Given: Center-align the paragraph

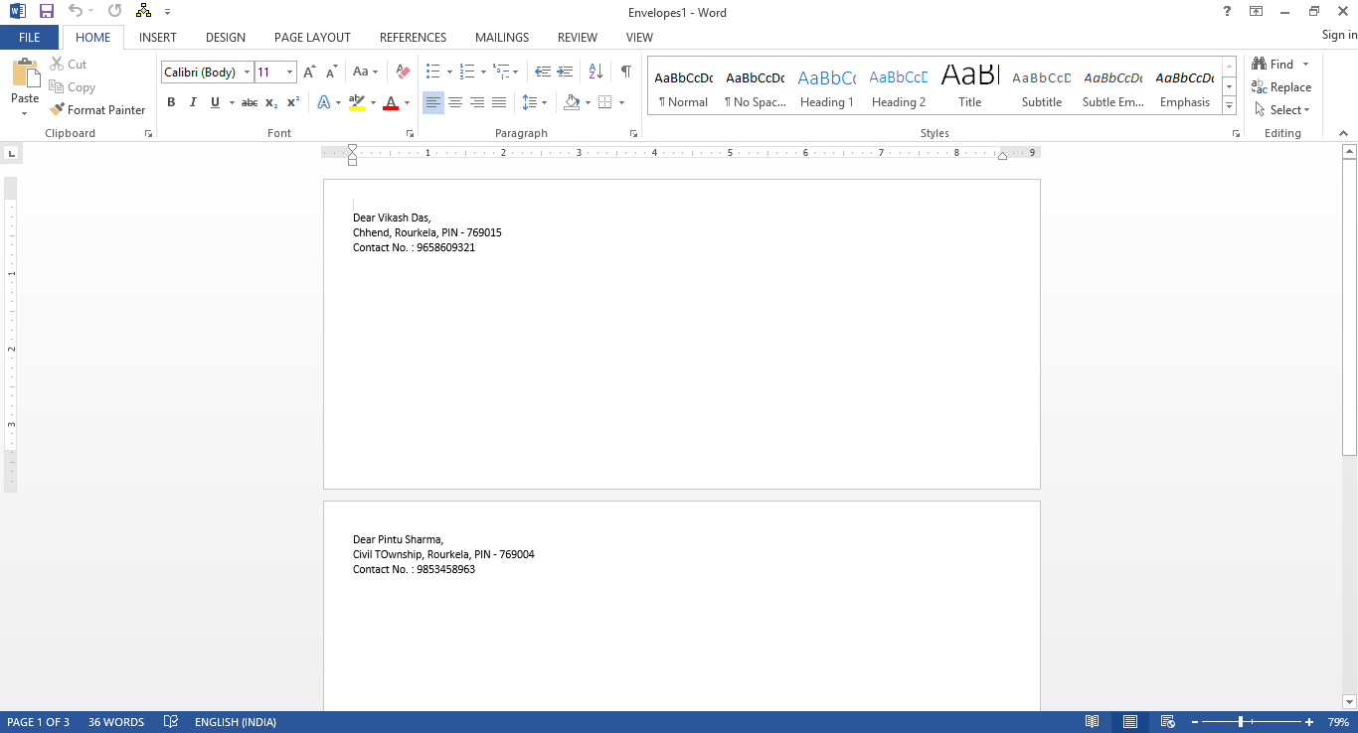Looking at the screenshot, I should [x=455, y=102].
